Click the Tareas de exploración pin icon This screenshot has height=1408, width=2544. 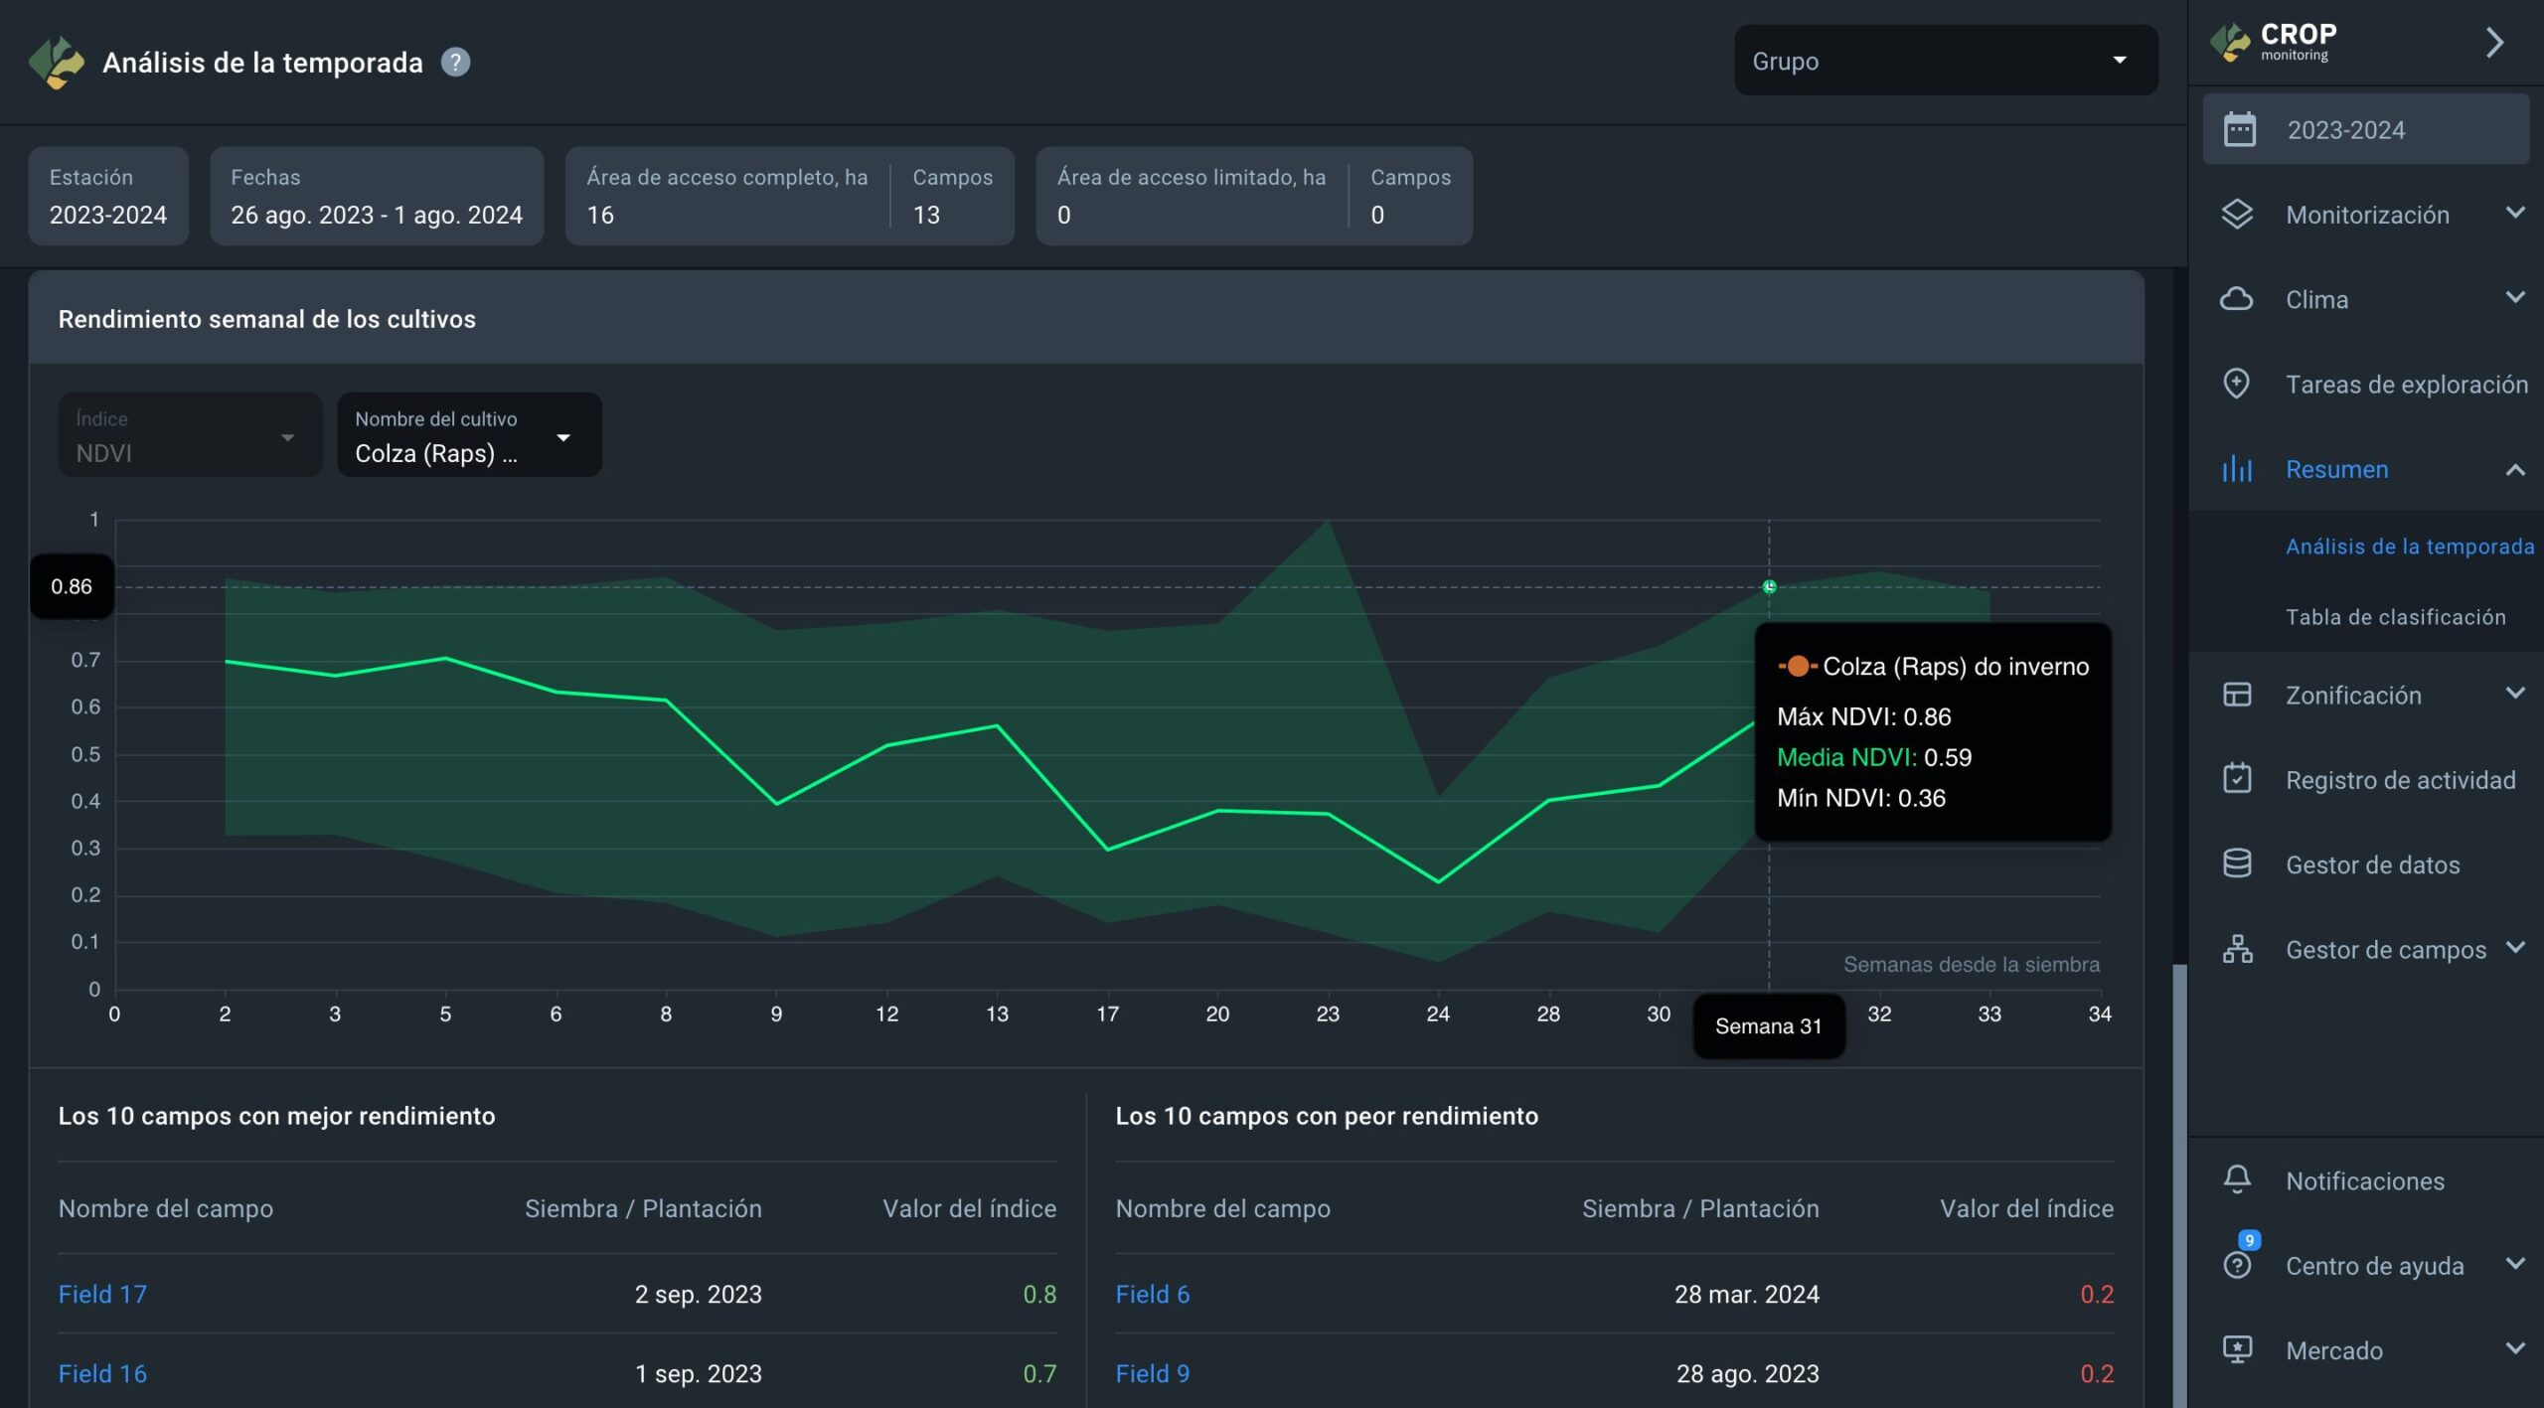tap(2237, 384)
